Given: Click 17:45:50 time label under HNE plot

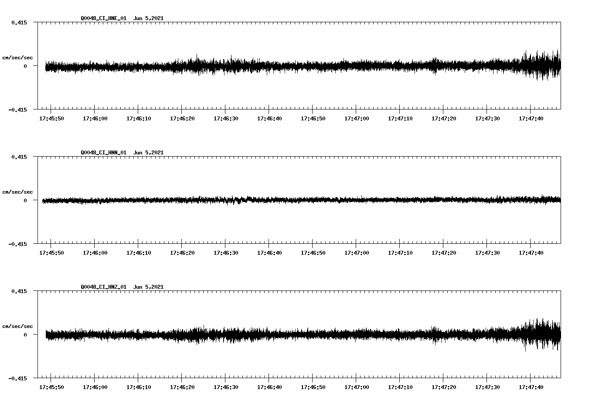Looking at the screenshot, I should [x=51, y=119].
